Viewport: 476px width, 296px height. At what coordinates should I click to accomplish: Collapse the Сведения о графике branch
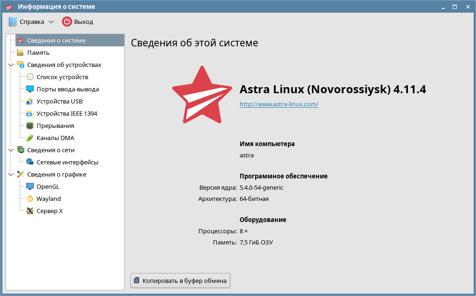(x=11, y=174)
